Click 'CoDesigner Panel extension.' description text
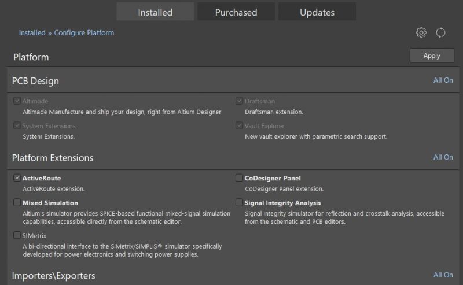The width and height of the screenshot is (463, 285). point(284,189)
